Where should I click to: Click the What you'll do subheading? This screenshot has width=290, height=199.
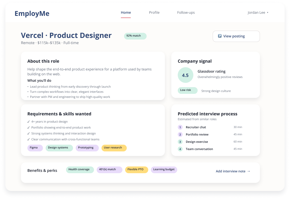(39, 81)
